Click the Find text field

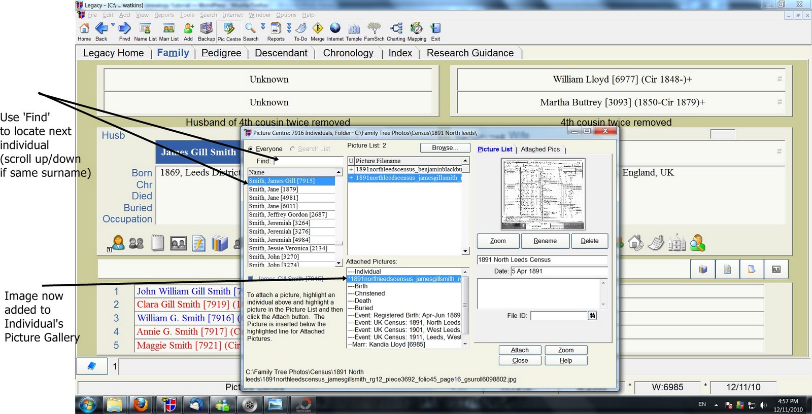(x=309, y=161)
